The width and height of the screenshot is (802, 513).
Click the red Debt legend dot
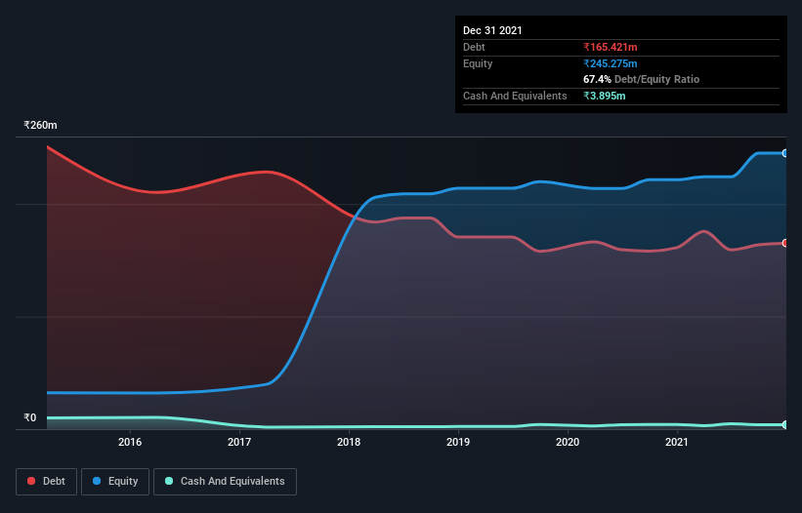(31, 481)
